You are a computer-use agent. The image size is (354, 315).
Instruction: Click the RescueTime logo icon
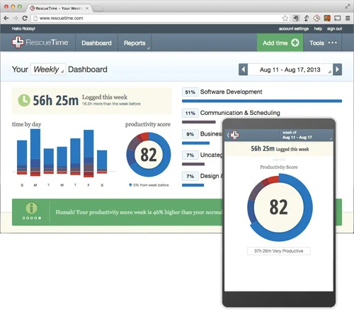pyautogui.click(x=18, y=43)
